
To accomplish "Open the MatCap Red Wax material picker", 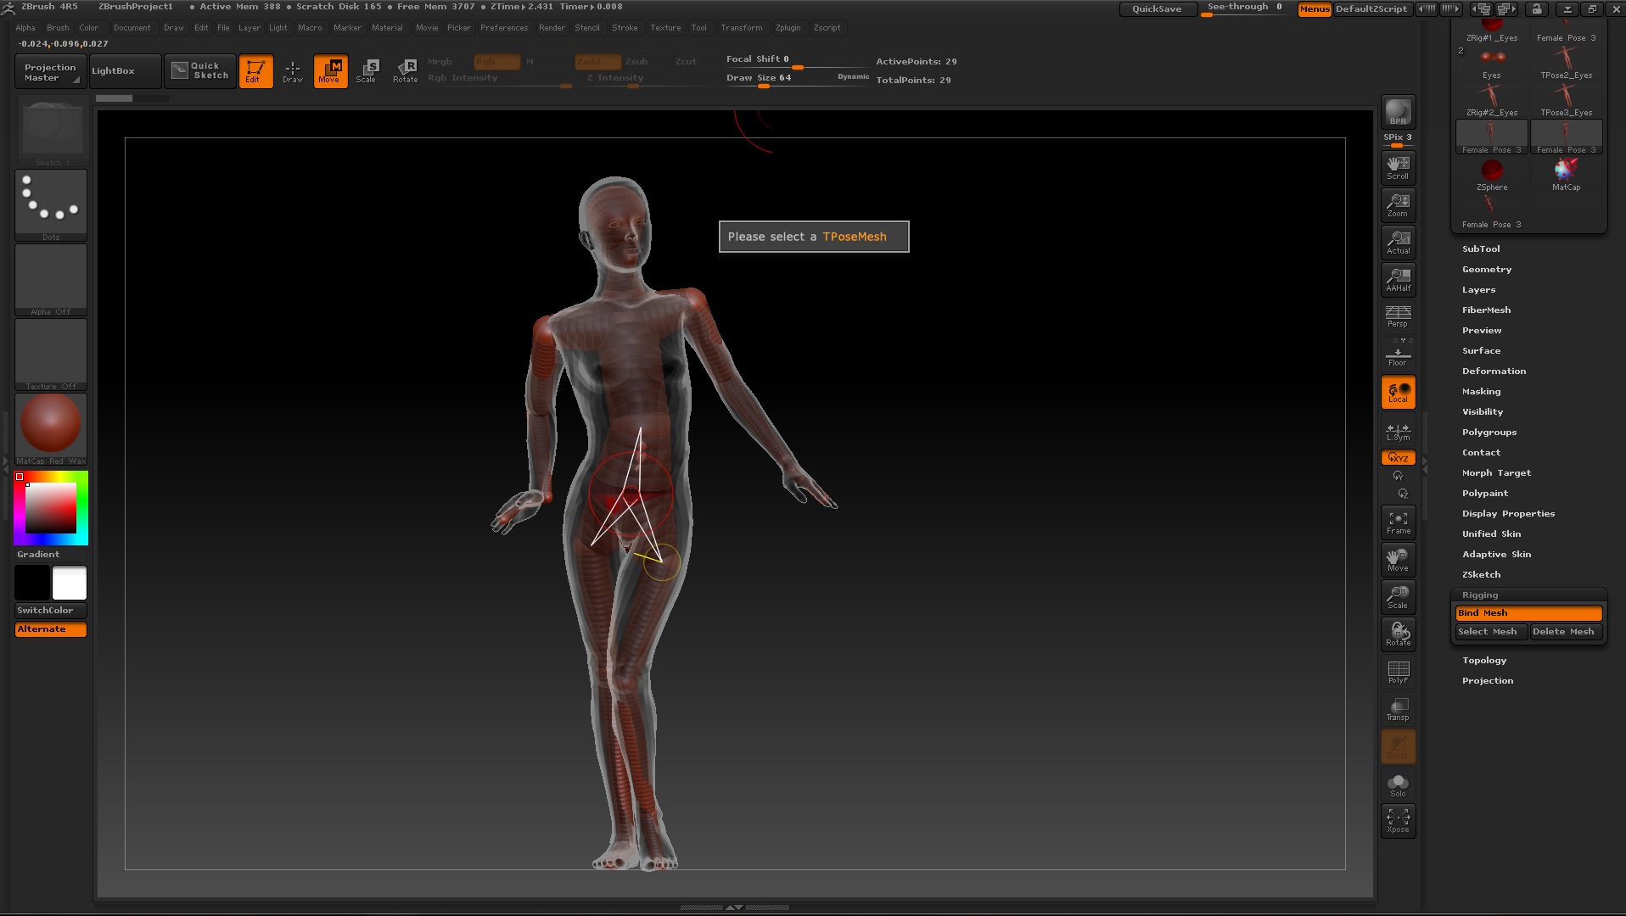I will coord(51,429).
